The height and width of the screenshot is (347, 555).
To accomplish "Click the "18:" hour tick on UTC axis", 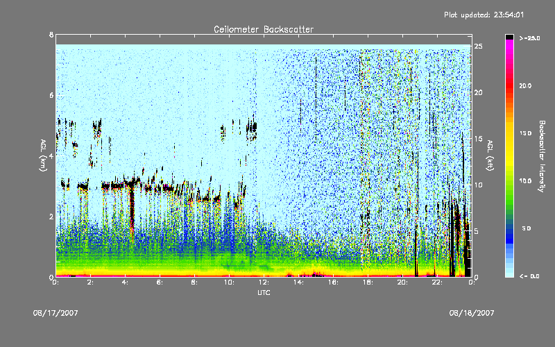I will [368, 282].
